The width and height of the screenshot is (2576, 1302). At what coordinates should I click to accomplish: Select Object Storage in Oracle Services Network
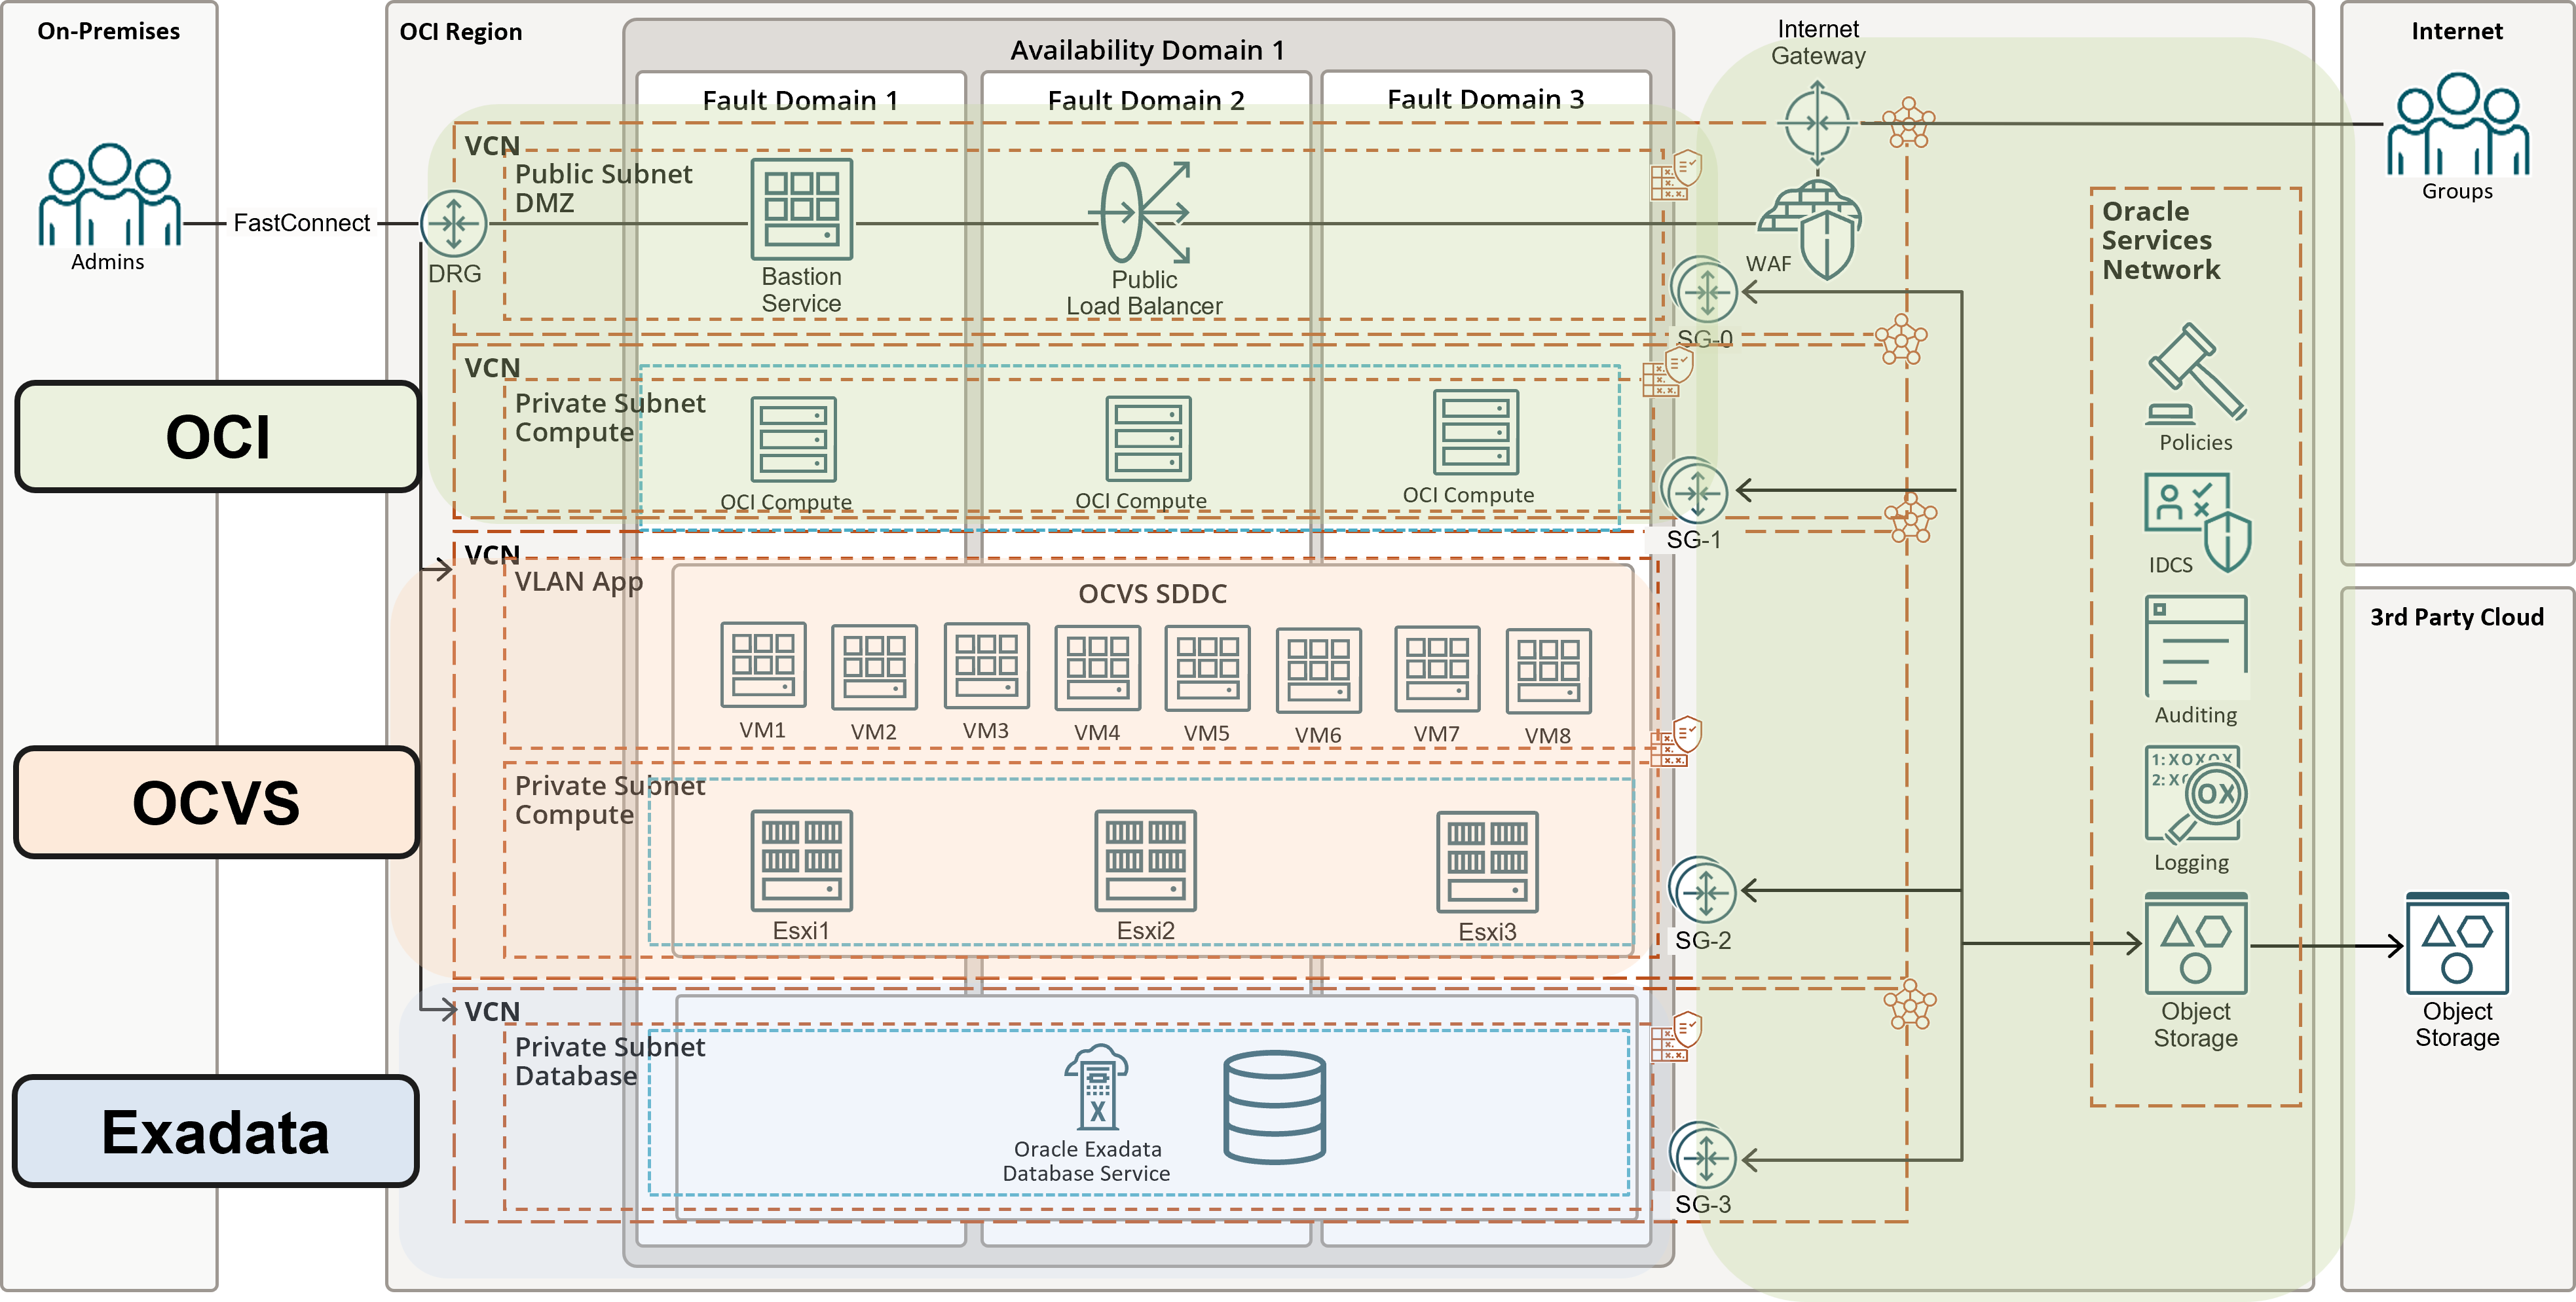click(2196, 943)
